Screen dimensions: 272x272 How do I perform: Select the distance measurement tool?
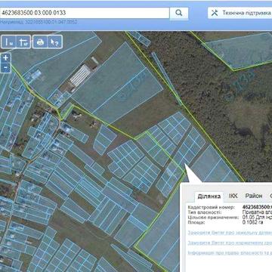click(9, 42)
